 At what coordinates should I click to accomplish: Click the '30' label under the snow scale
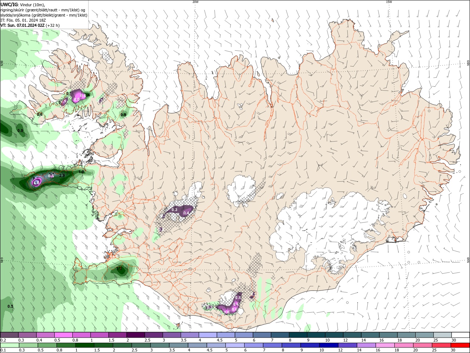[453, 340]
